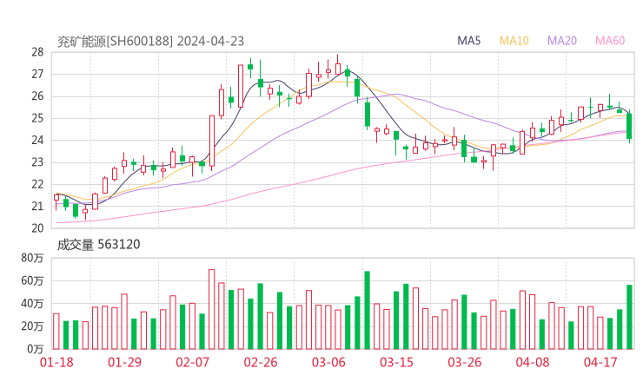Click the price axis label 21
This screenshot has height=382, width=643.
[37, 206]
